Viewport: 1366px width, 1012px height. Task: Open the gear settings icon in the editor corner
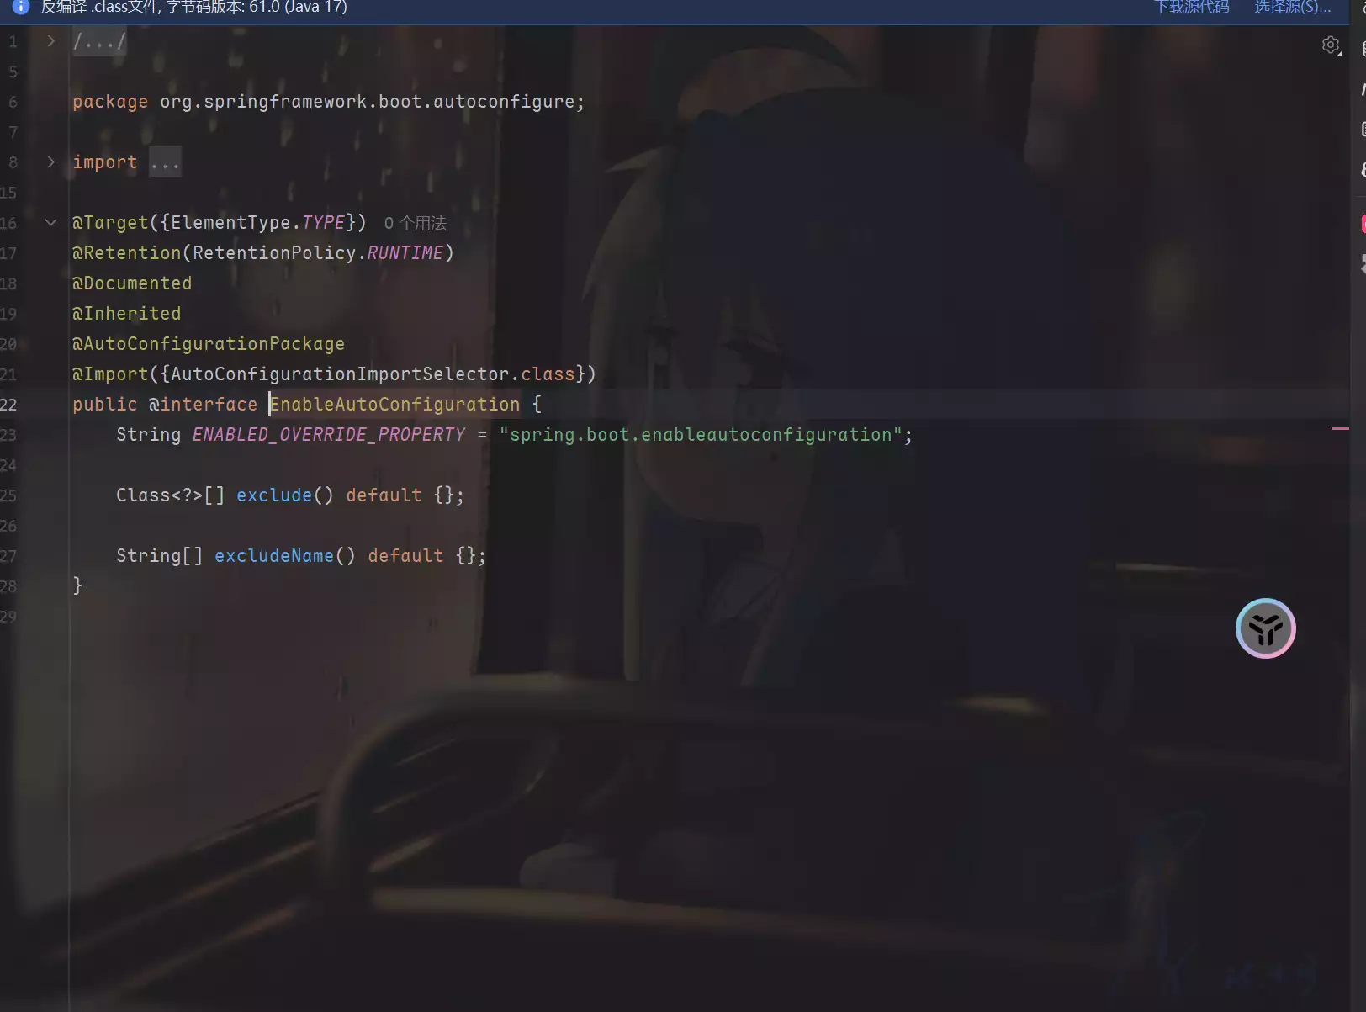(1330, 45)
